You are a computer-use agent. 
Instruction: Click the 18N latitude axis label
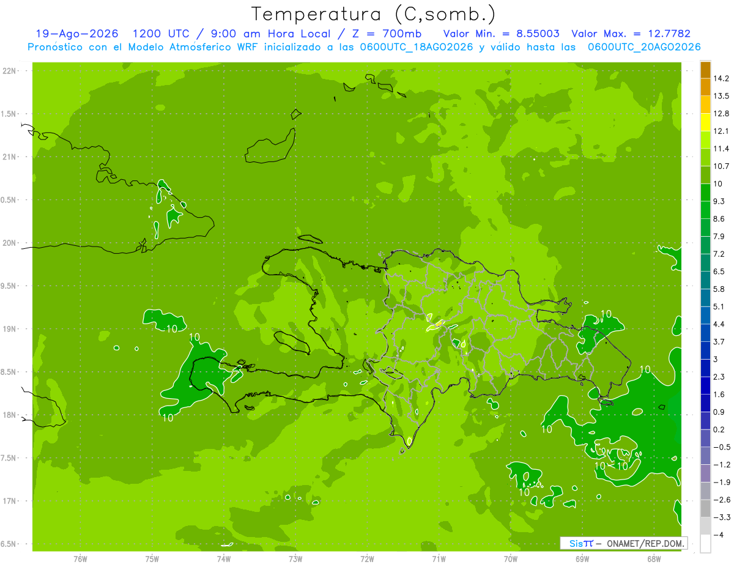point(10,415)
